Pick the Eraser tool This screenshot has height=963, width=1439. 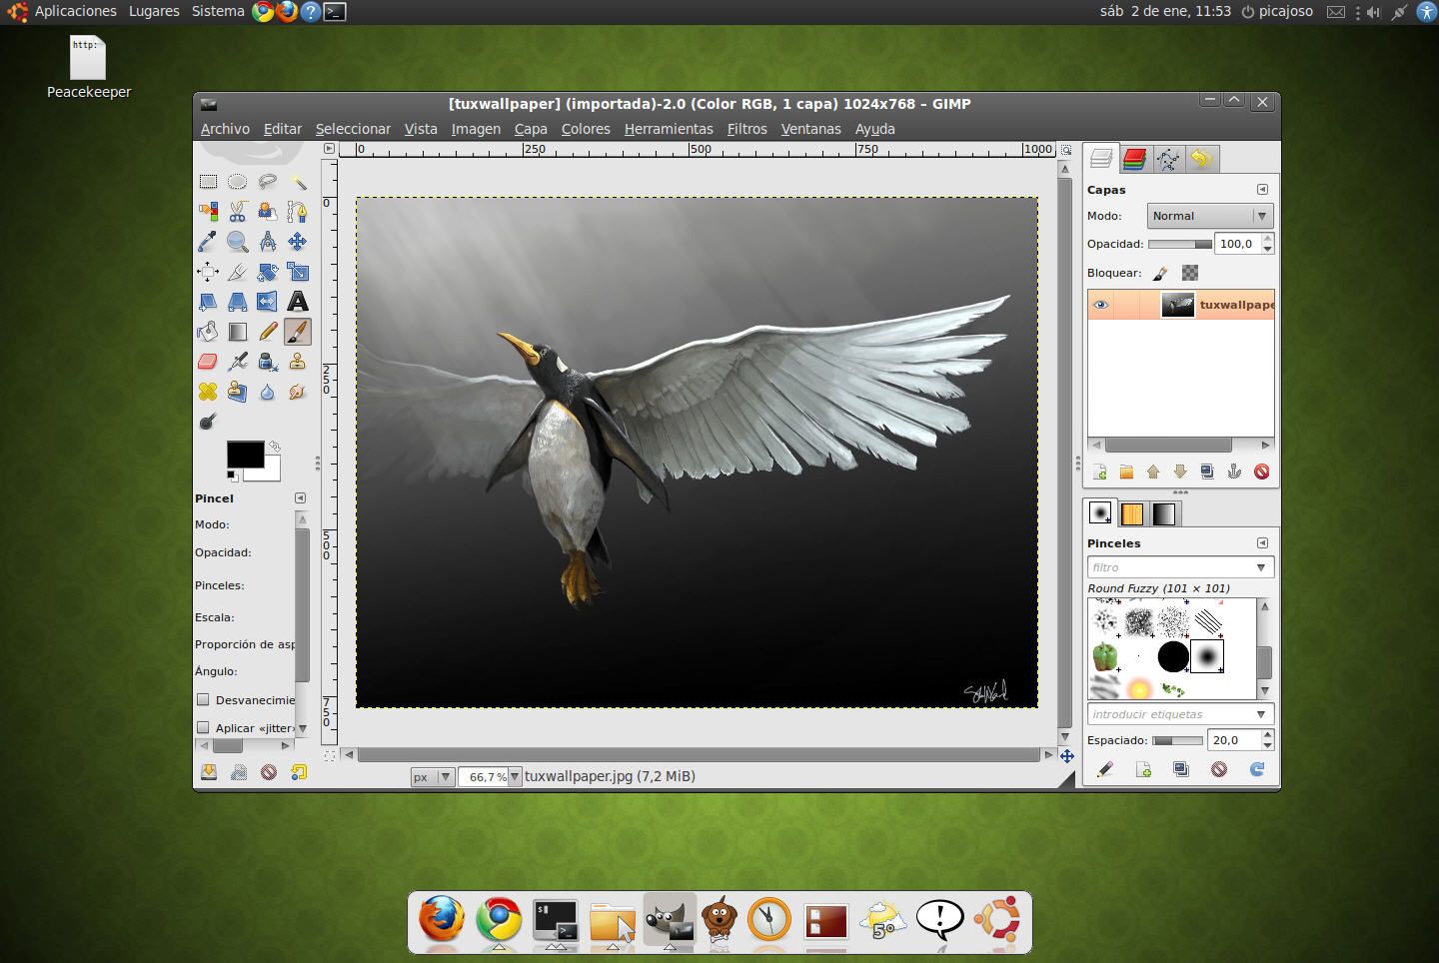point(208,362)
